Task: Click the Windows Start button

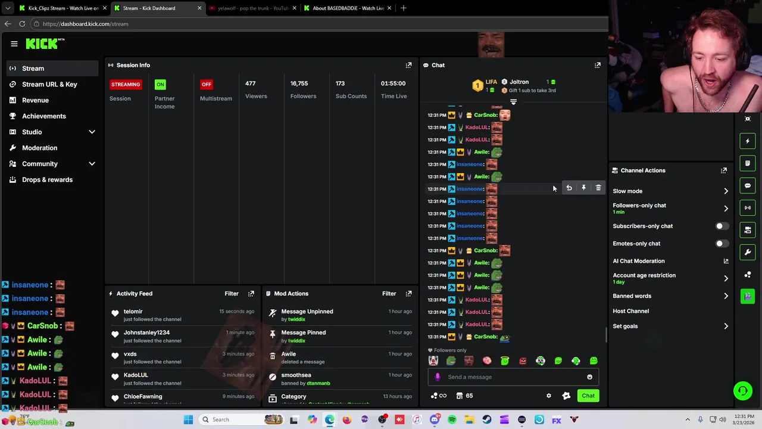Action: click(188, 419)
